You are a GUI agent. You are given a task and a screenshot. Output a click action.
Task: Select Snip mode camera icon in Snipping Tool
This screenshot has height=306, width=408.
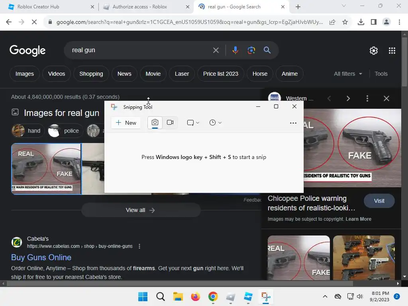(155, 123)
